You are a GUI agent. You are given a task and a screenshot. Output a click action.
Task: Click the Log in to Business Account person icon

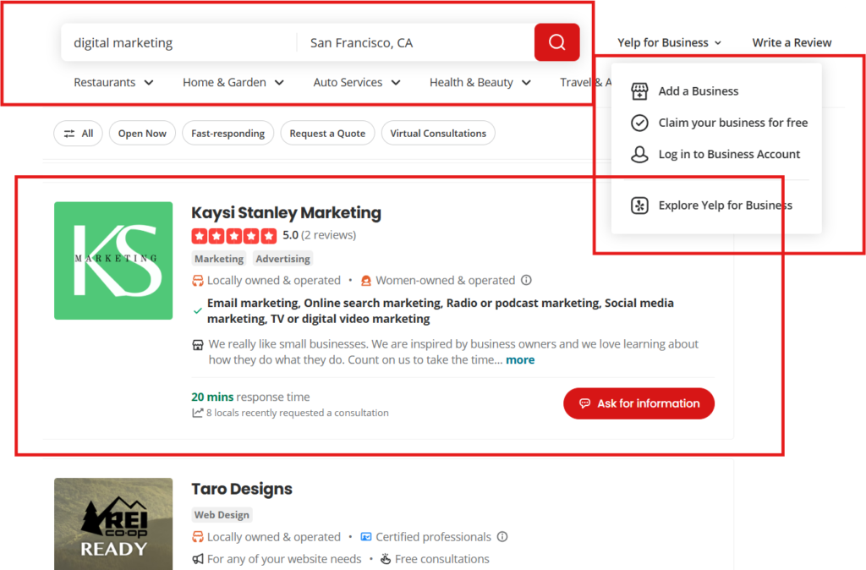[x=639, y=155]
